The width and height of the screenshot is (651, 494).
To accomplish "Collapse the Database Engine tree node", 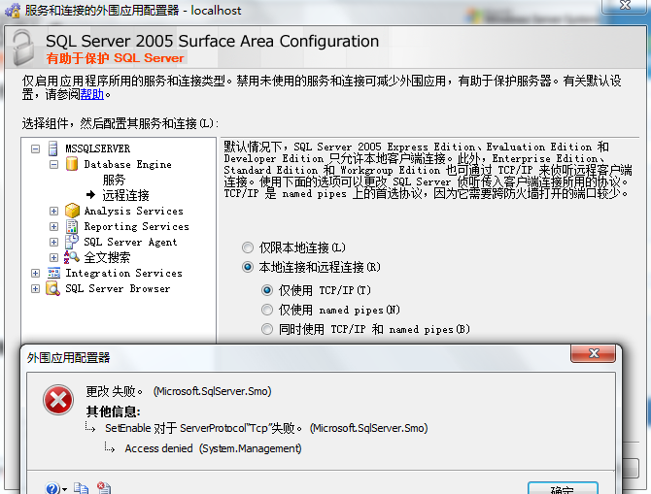I will coord(54,165).
